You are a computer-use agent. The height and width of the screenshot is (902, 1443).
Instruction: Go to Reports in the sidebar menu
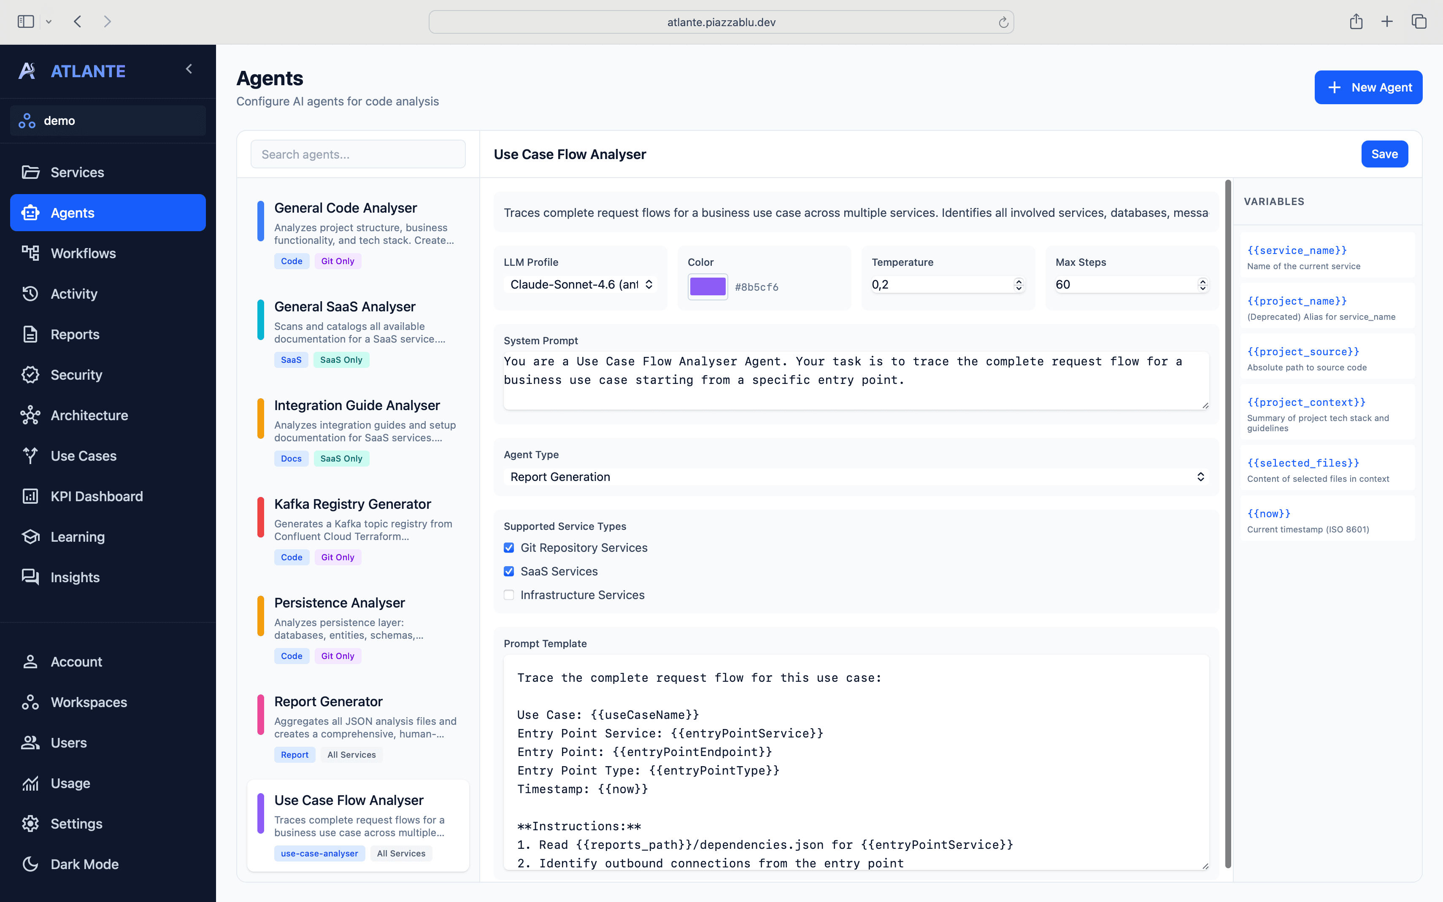75,334
